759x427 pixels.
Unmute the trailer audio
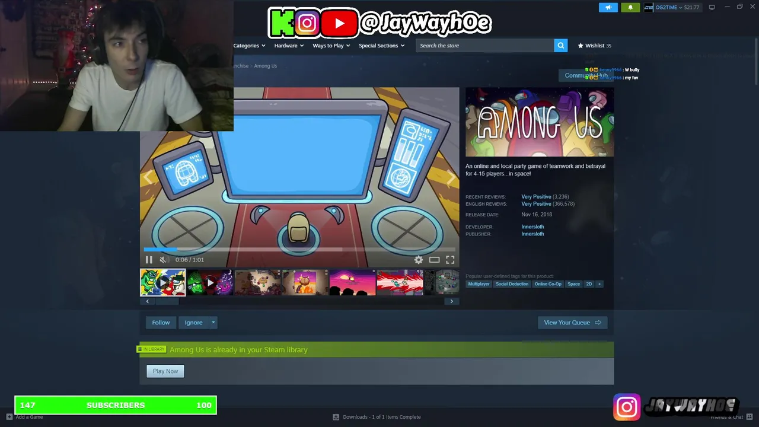163,260
